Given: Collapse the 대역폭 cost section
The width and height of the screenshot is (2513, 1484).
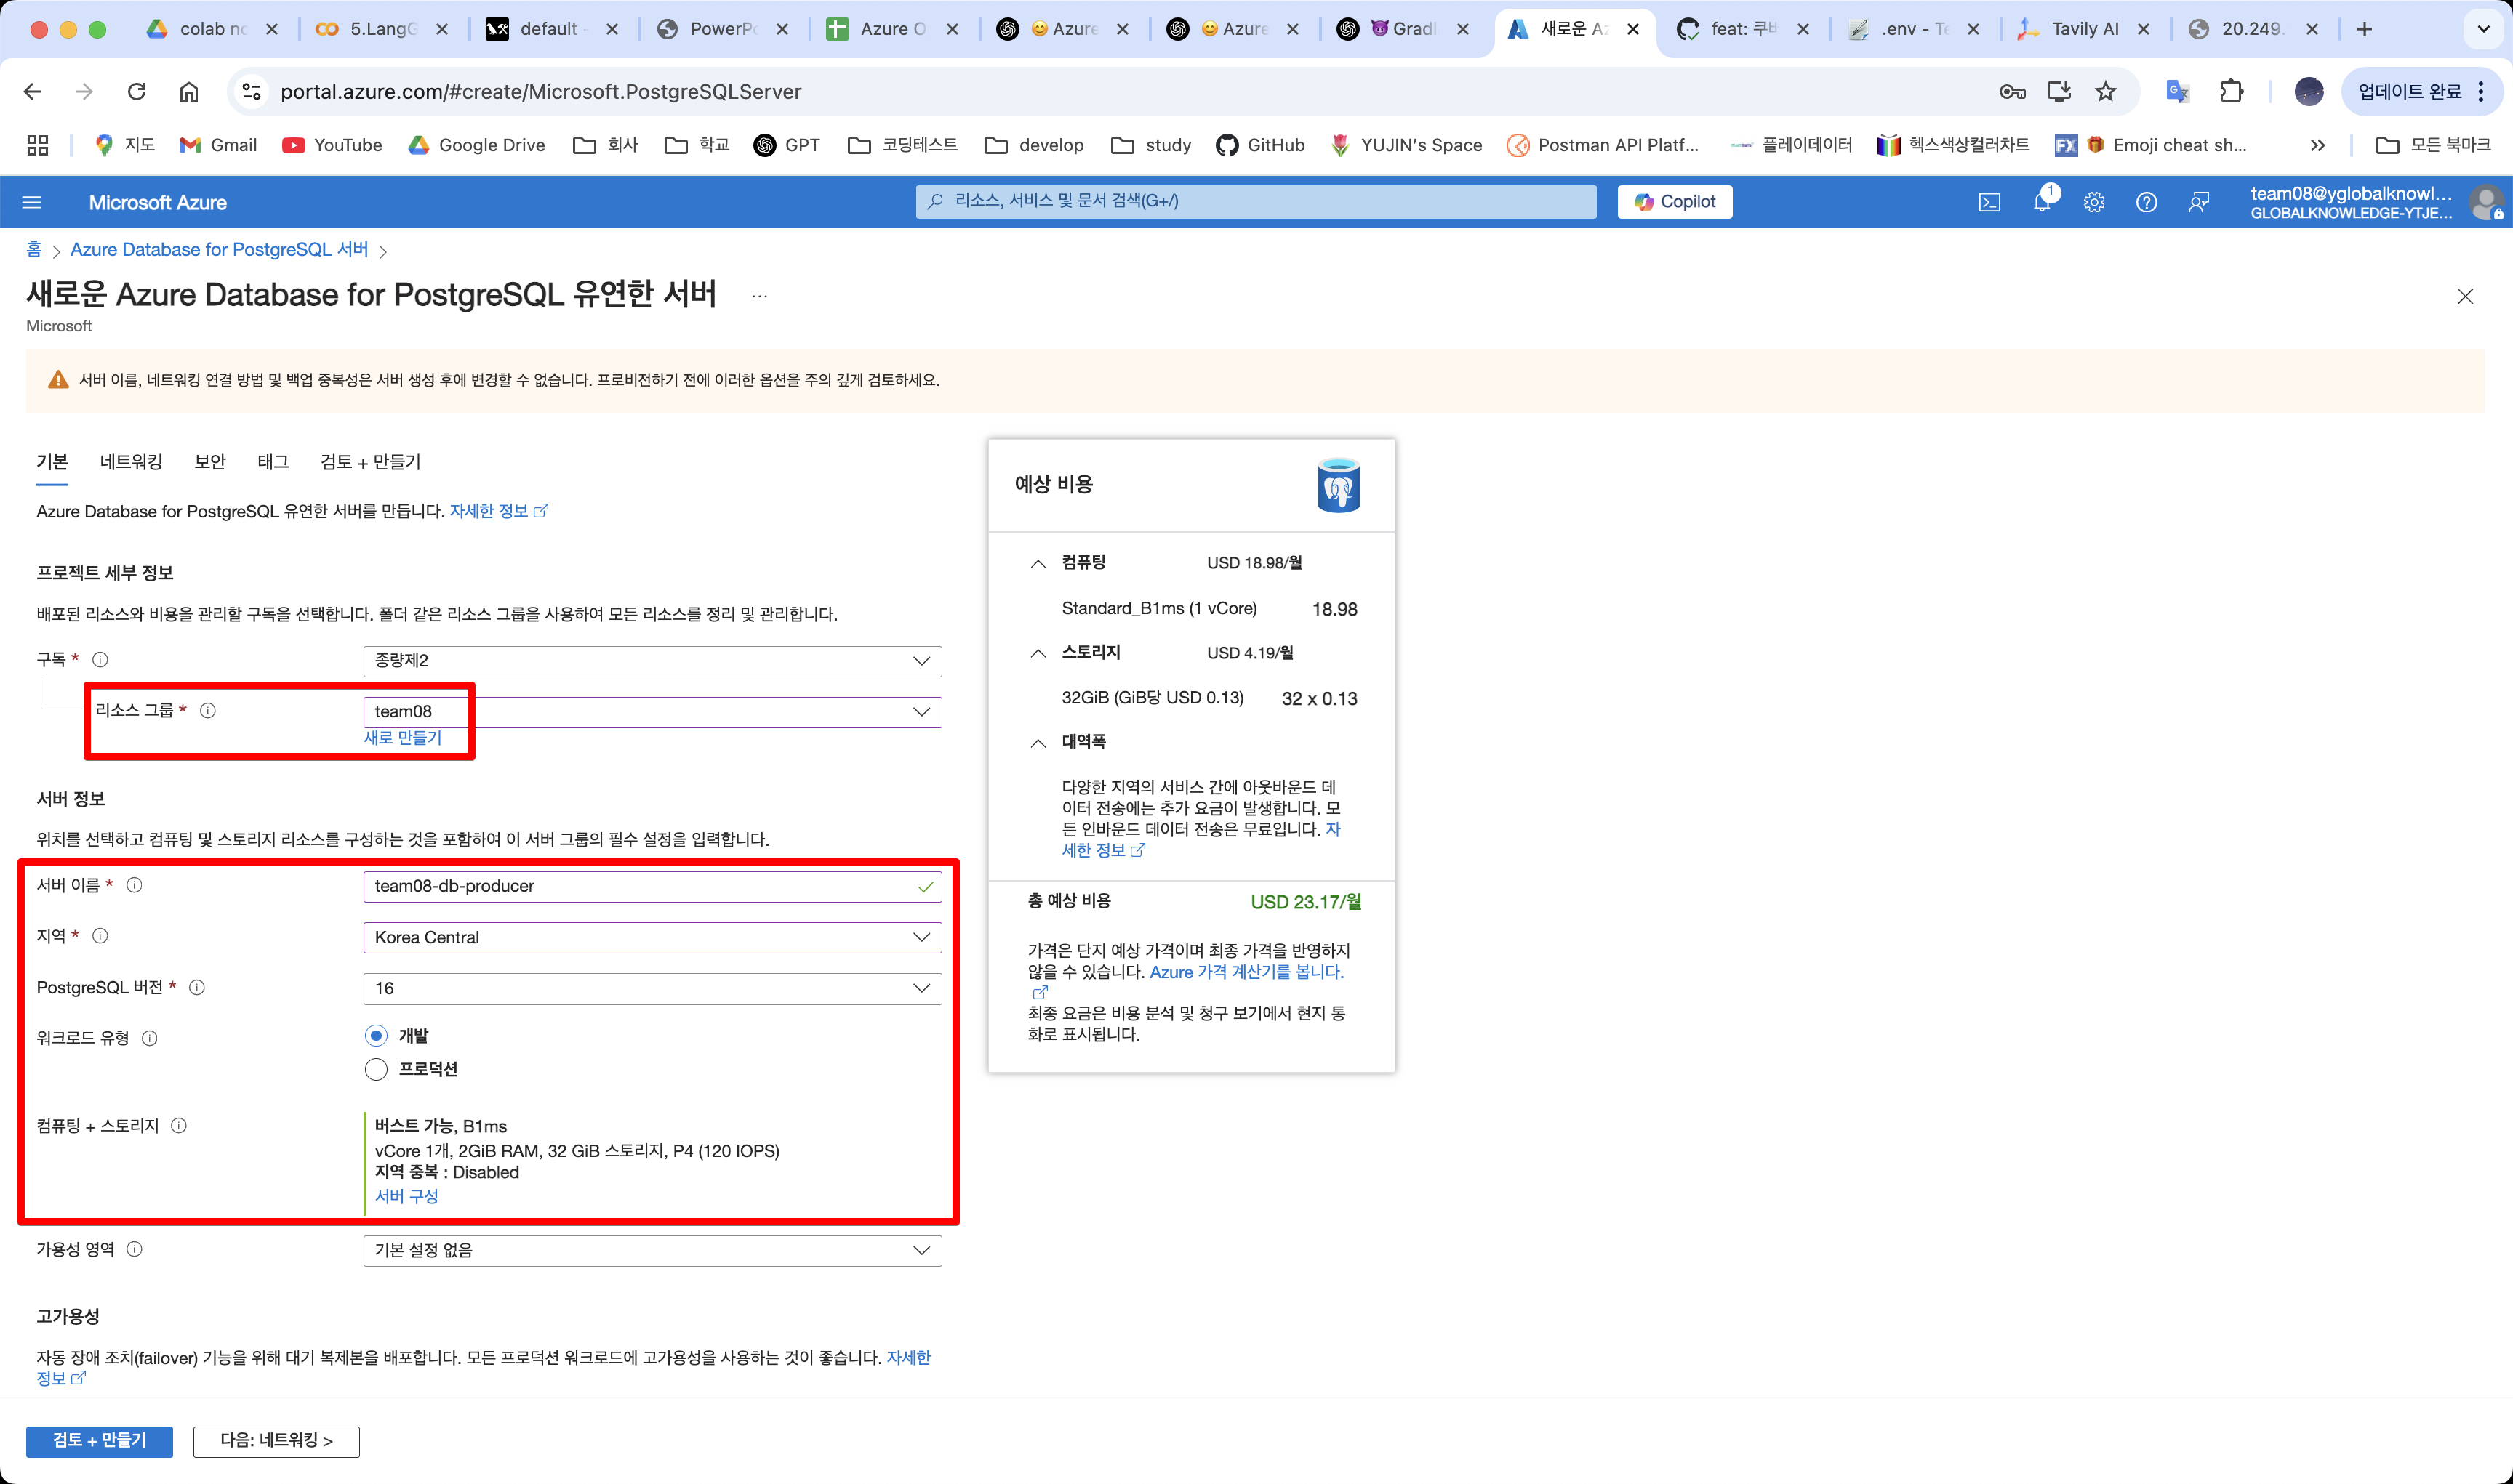Looking at the screenshot, I should pos(1038,743).
